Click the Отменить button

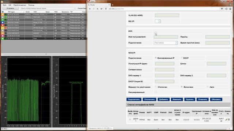tap(203, 99)
